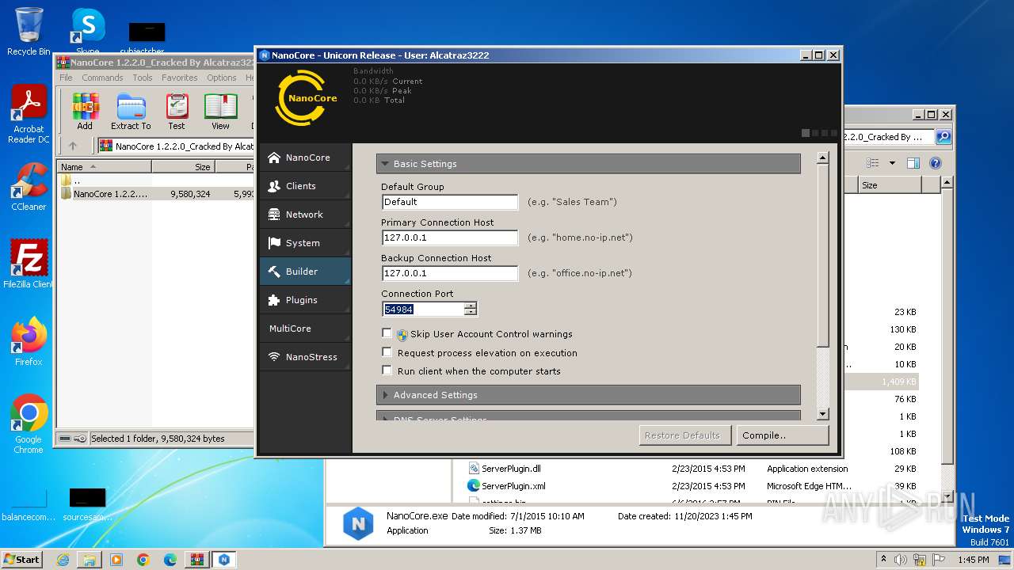Open Recycle Bin desktop icon

click(29, 32)
